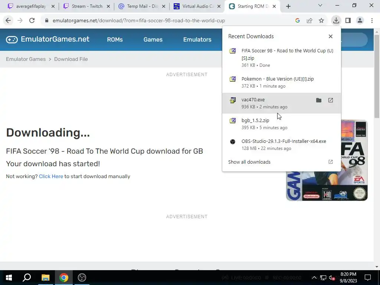Image resolution: width=380 pixels, height=285 pixels.
Task: Close the Stream - Twitch tab
Action: click(108, 7)
